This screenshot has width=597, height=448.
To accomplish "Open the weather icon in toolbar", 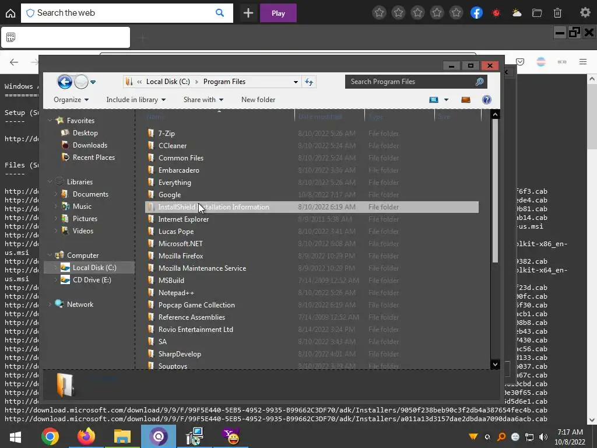I will click(x=517, y=13).
